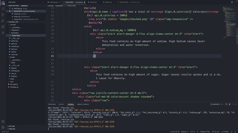This screenshot has width=238, height=133.
Task: Expand the OUTLINE section
Action: [26, 126]
